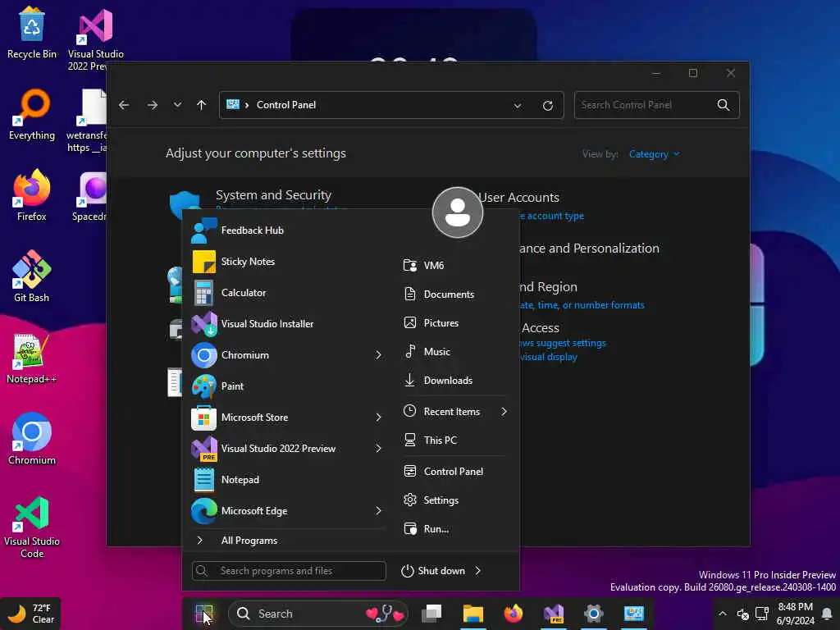Click the change account type link
Viewport: 840px width, 630px height.
tap(550, 216)
